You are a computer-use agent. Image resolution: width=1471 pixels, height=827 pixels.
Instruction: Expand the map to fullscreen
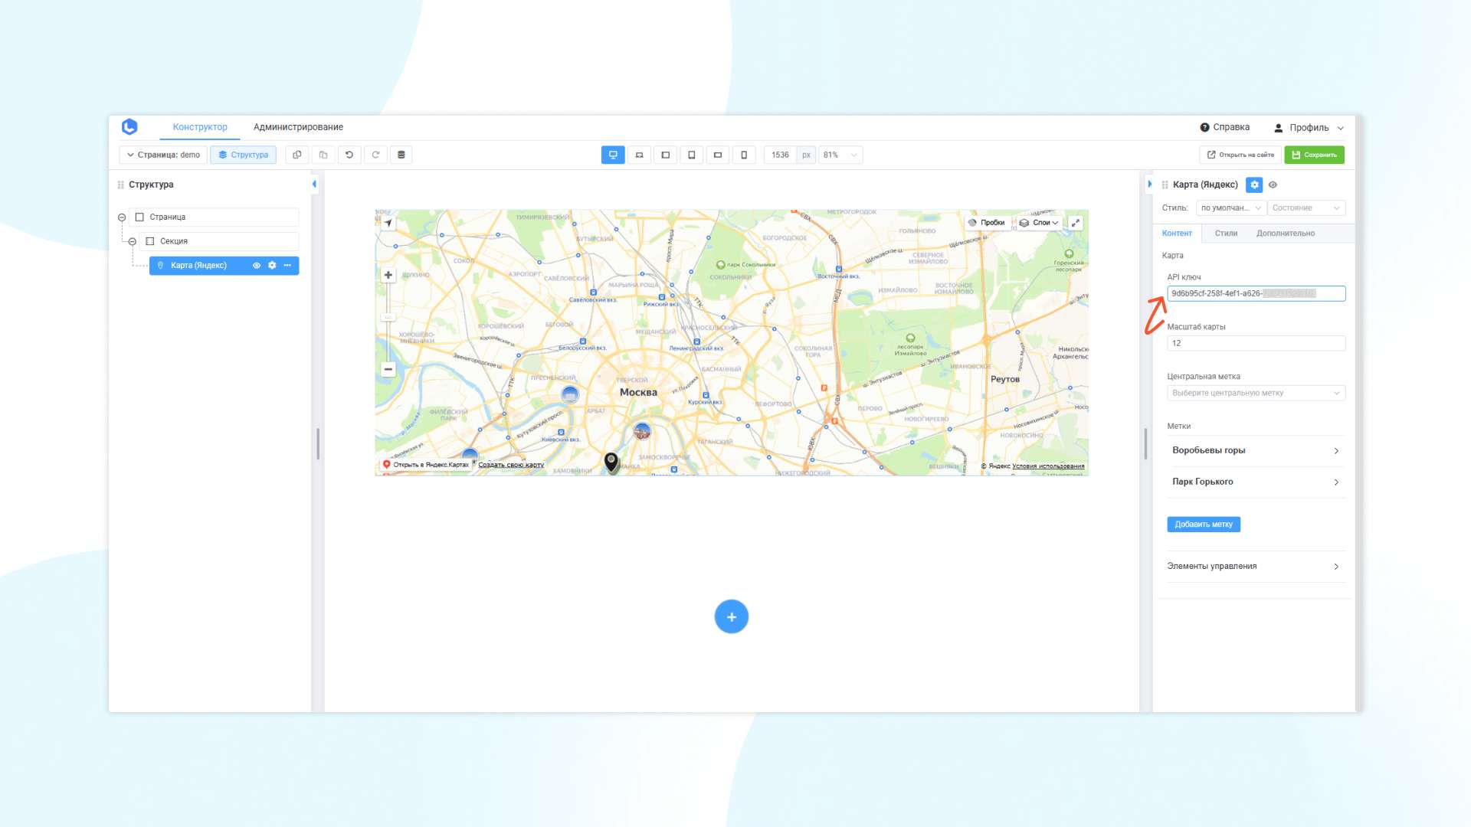click(x=1076, y=223)
